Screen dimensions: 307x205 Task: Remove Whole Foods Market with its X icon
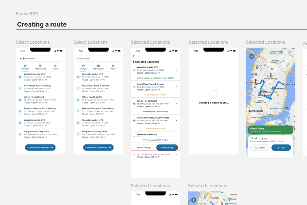point(177,103)
